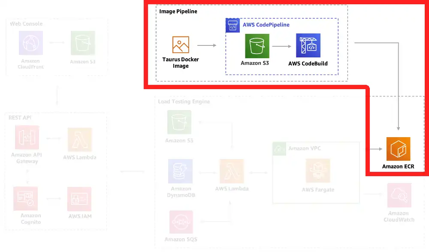
Task: Select the S3 bucket icon in Load Testing Engine
Action: pyautogui.click(x=179, y=122)
